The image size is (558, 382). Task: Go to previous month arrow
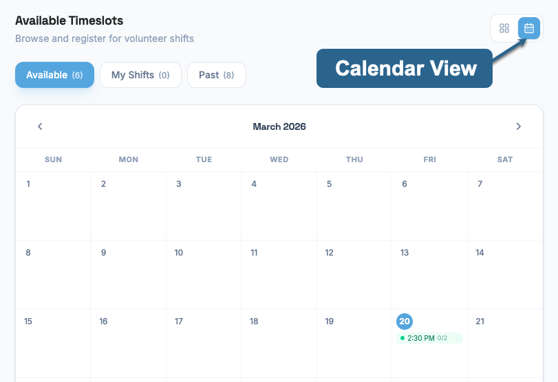coord(40,126)
